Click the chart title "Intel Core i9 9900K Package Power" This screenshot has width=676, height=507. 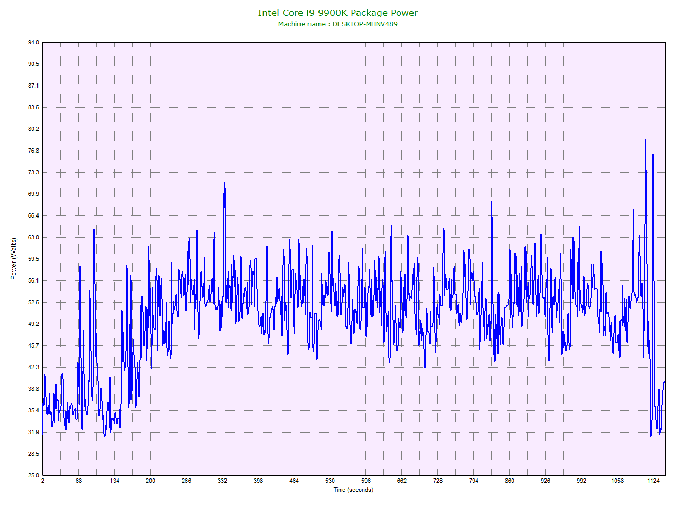[x=337, y=13]
